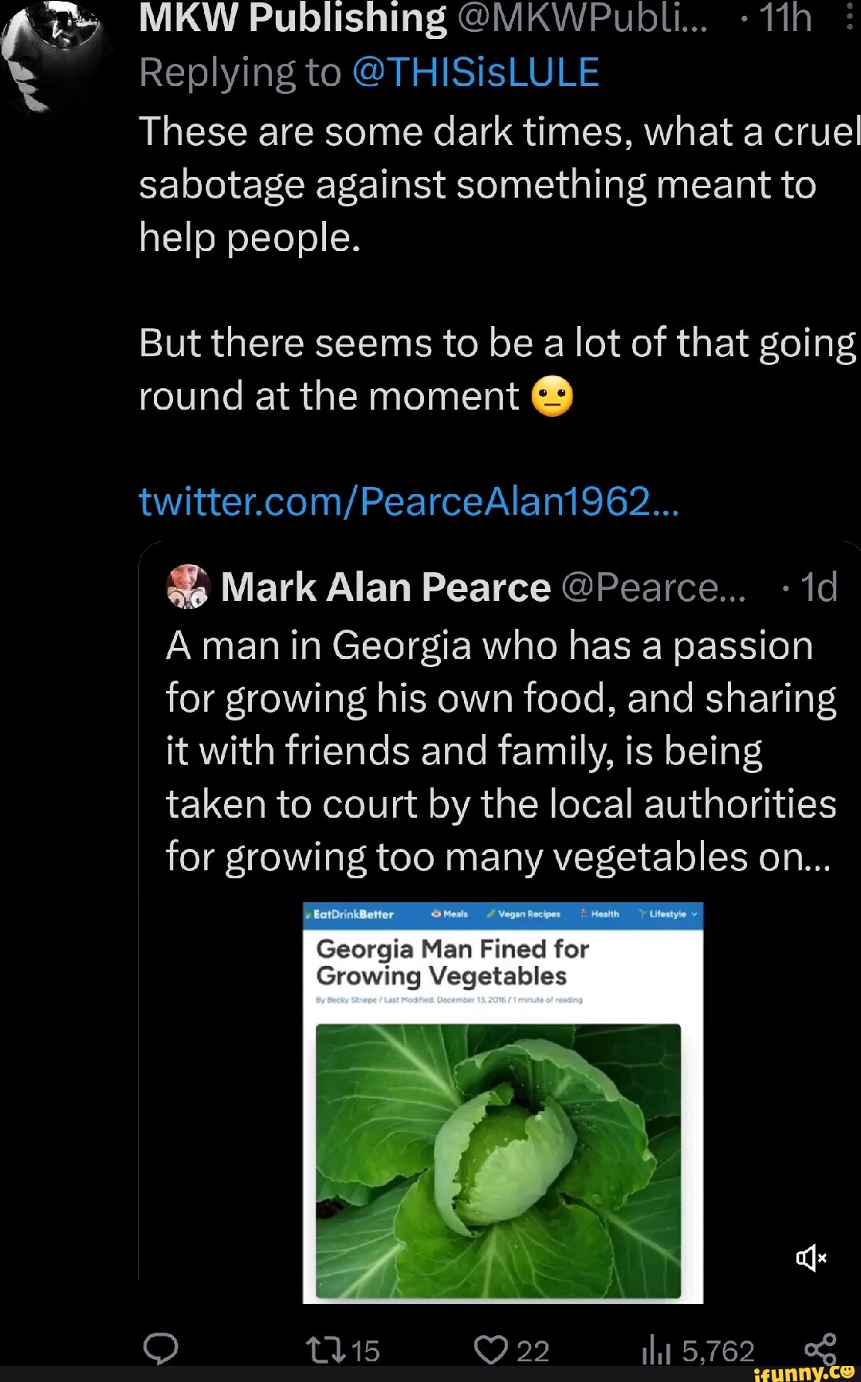Follow the twitter.com/PearceAlan1962 link
Screen dimensions: 861x1382
409,501
